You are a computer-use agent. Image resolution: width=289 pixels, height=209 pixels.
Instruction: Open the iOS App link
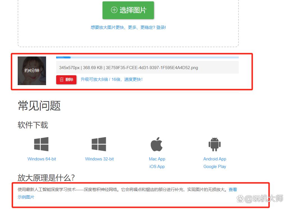pyautogui.click(x=157, y=166)
